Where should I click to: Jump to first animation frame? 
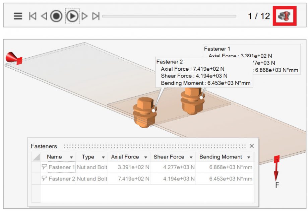[33, 16]
